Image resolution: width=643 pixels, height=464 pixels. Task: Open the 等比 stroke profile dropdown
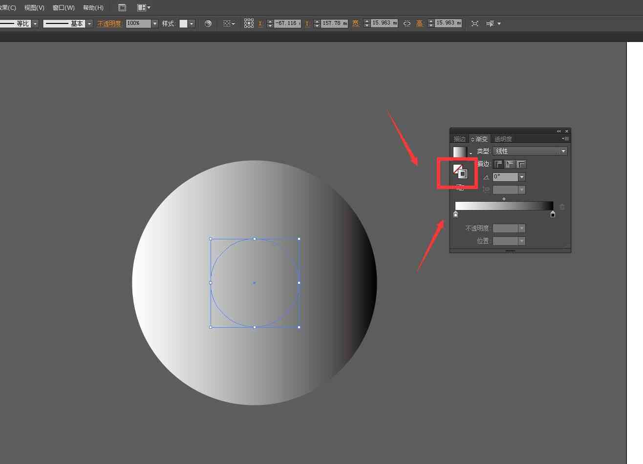click(x=35, y=23)
